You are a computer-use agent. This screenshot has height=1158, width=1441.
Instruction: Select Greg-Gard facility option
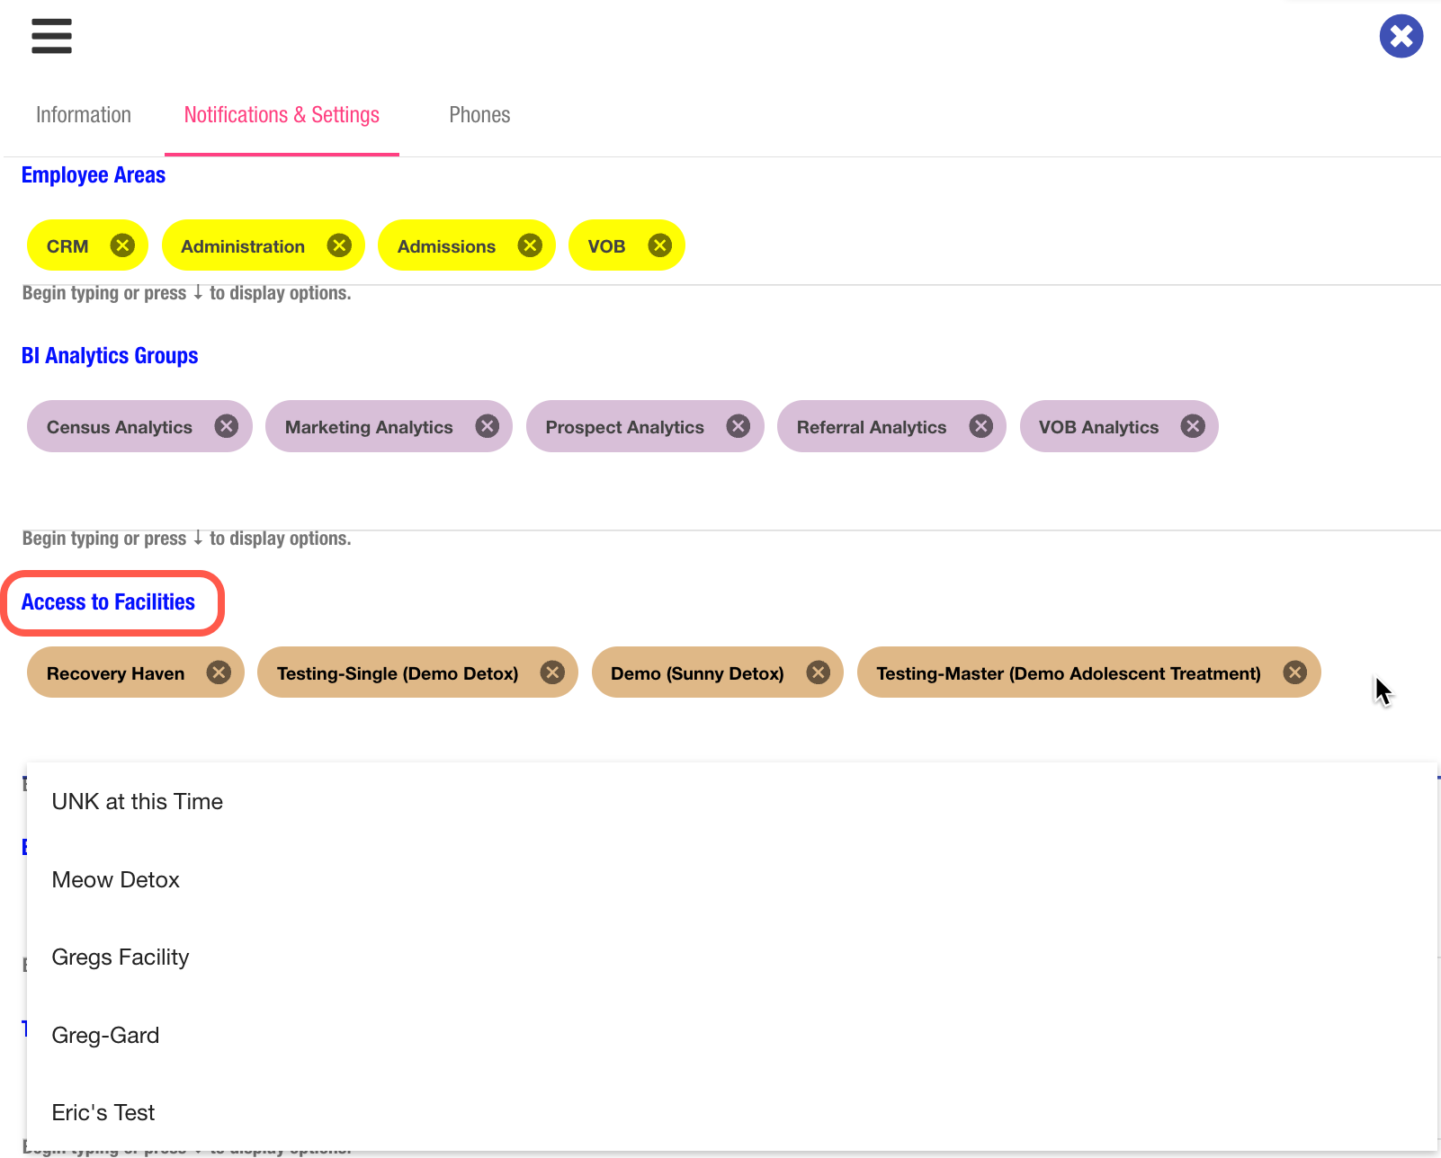click(105, 1036)
